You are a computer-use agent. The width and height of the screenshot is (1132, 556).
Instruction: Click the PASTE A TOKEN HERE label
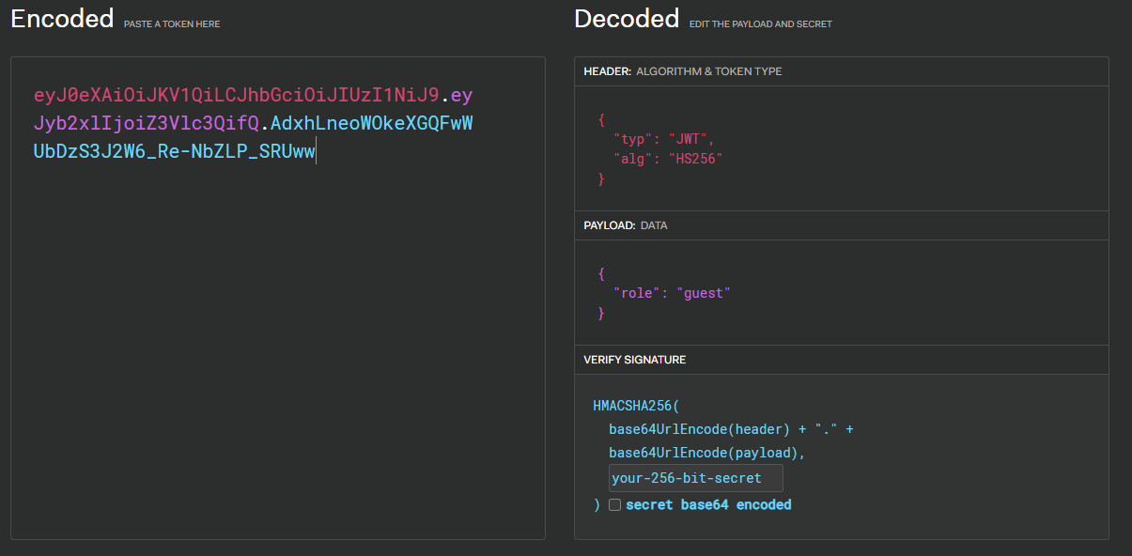172,24
